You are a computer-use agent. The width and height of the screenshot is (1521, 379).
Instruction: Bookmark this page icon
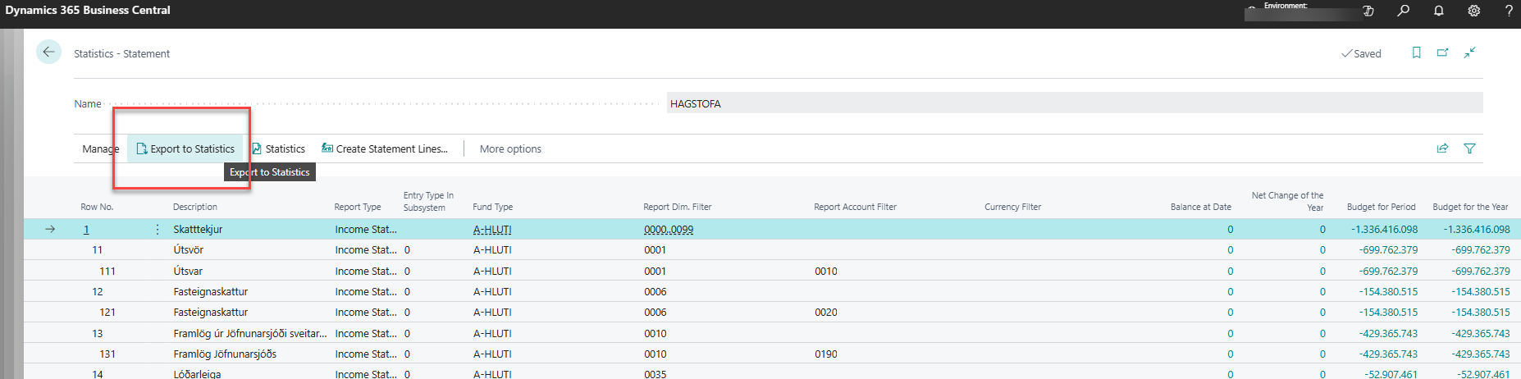tap(1416, 53)
